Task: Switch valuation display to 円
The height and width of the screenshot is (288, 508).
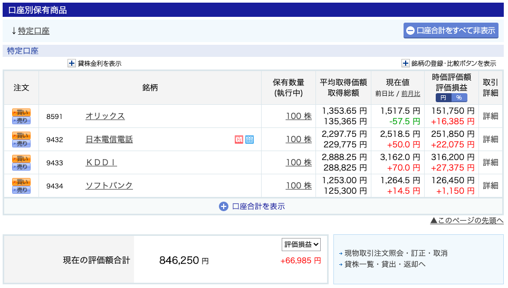Action: pos(443,97)
